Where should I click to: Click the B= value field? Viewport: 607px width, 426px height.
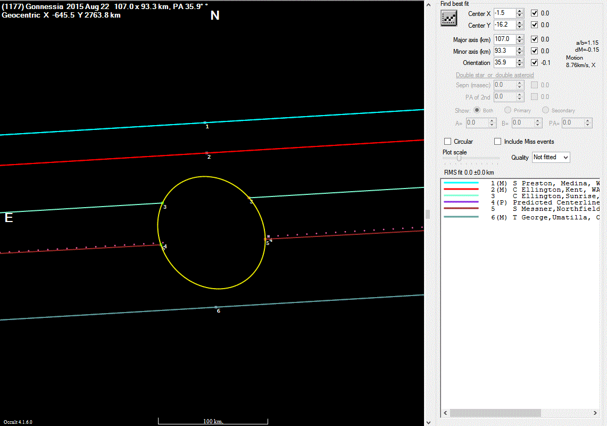click(522, 123)
